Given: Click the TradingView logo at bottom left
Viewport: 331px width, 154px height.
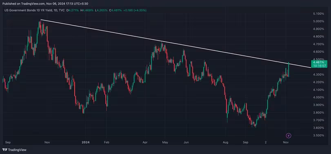Looking at the screenshot, I should (x=14, y=150).
